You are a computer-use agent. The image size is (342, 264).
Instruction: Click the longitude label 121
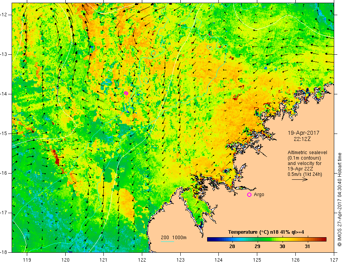coord(103,260)
